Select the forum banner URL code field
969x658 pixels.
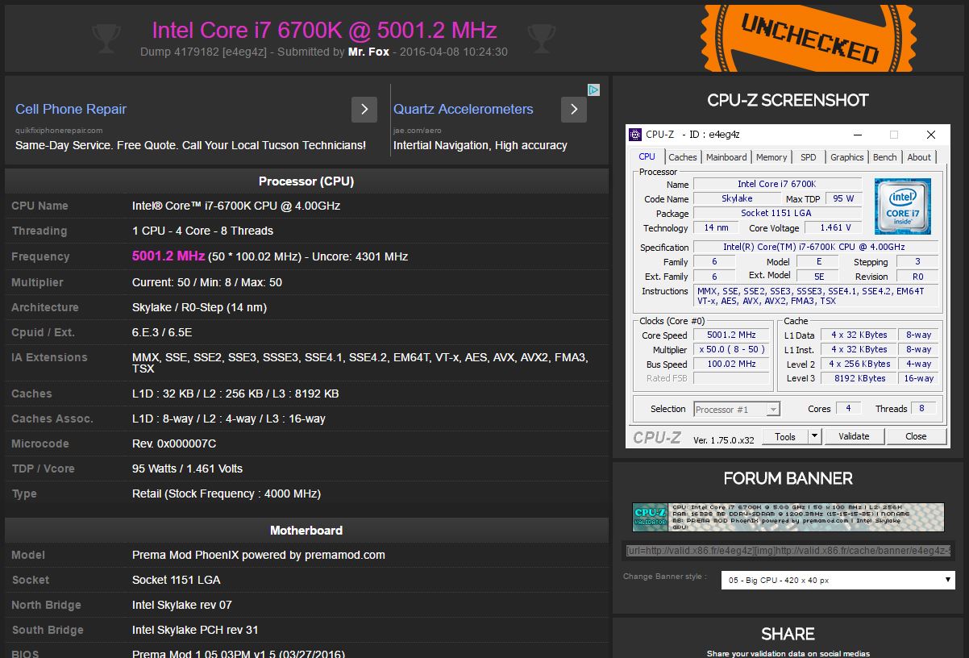pyautogui.click(x=790, y=551)
